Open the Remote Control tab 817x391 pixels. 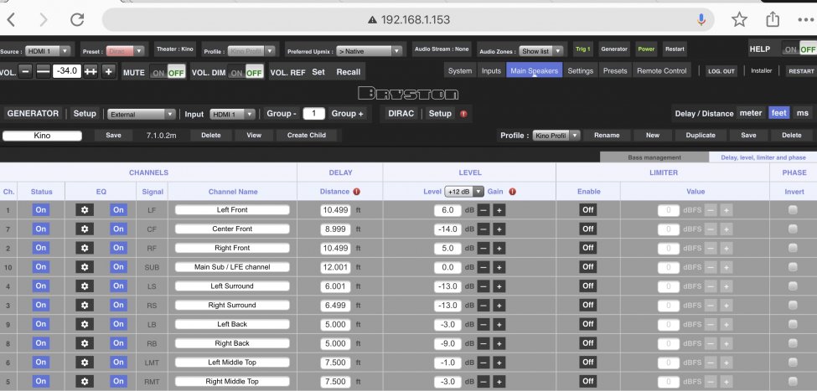click(x=662, y=71)
